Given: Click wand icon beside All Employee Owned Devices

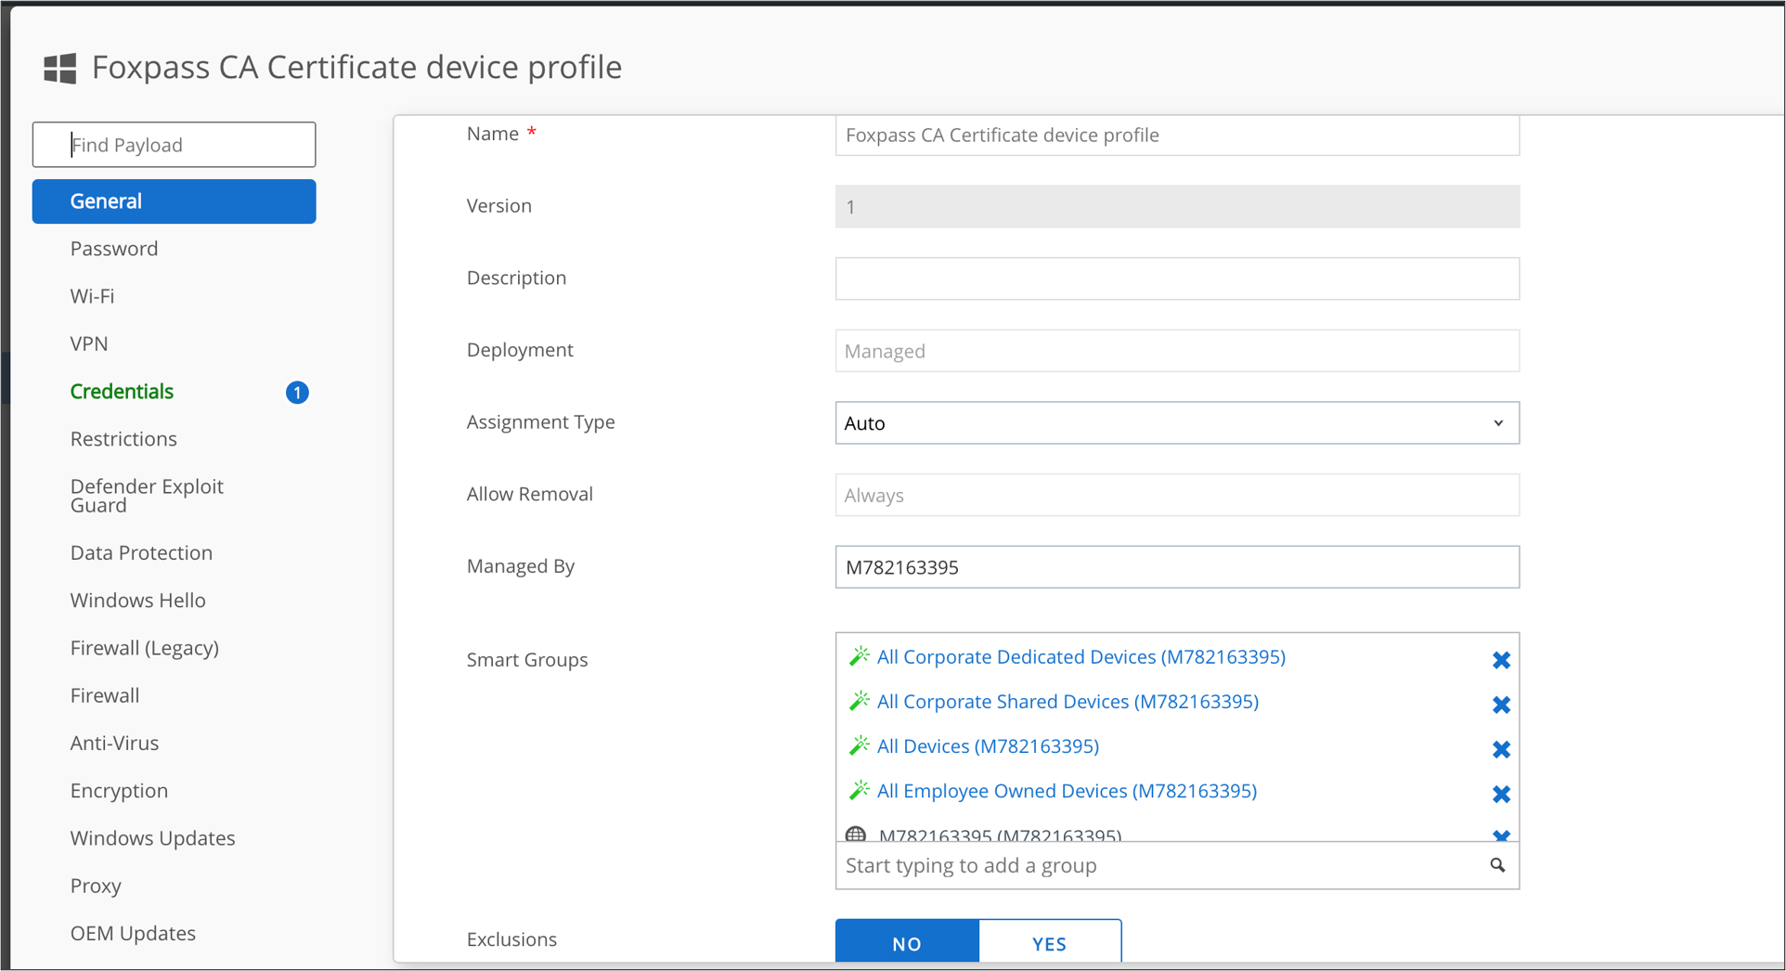Looking at the screenshot, I should point(860,790).
